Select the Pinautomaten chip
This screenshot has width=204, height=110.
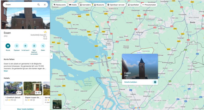tap(149, 5)
